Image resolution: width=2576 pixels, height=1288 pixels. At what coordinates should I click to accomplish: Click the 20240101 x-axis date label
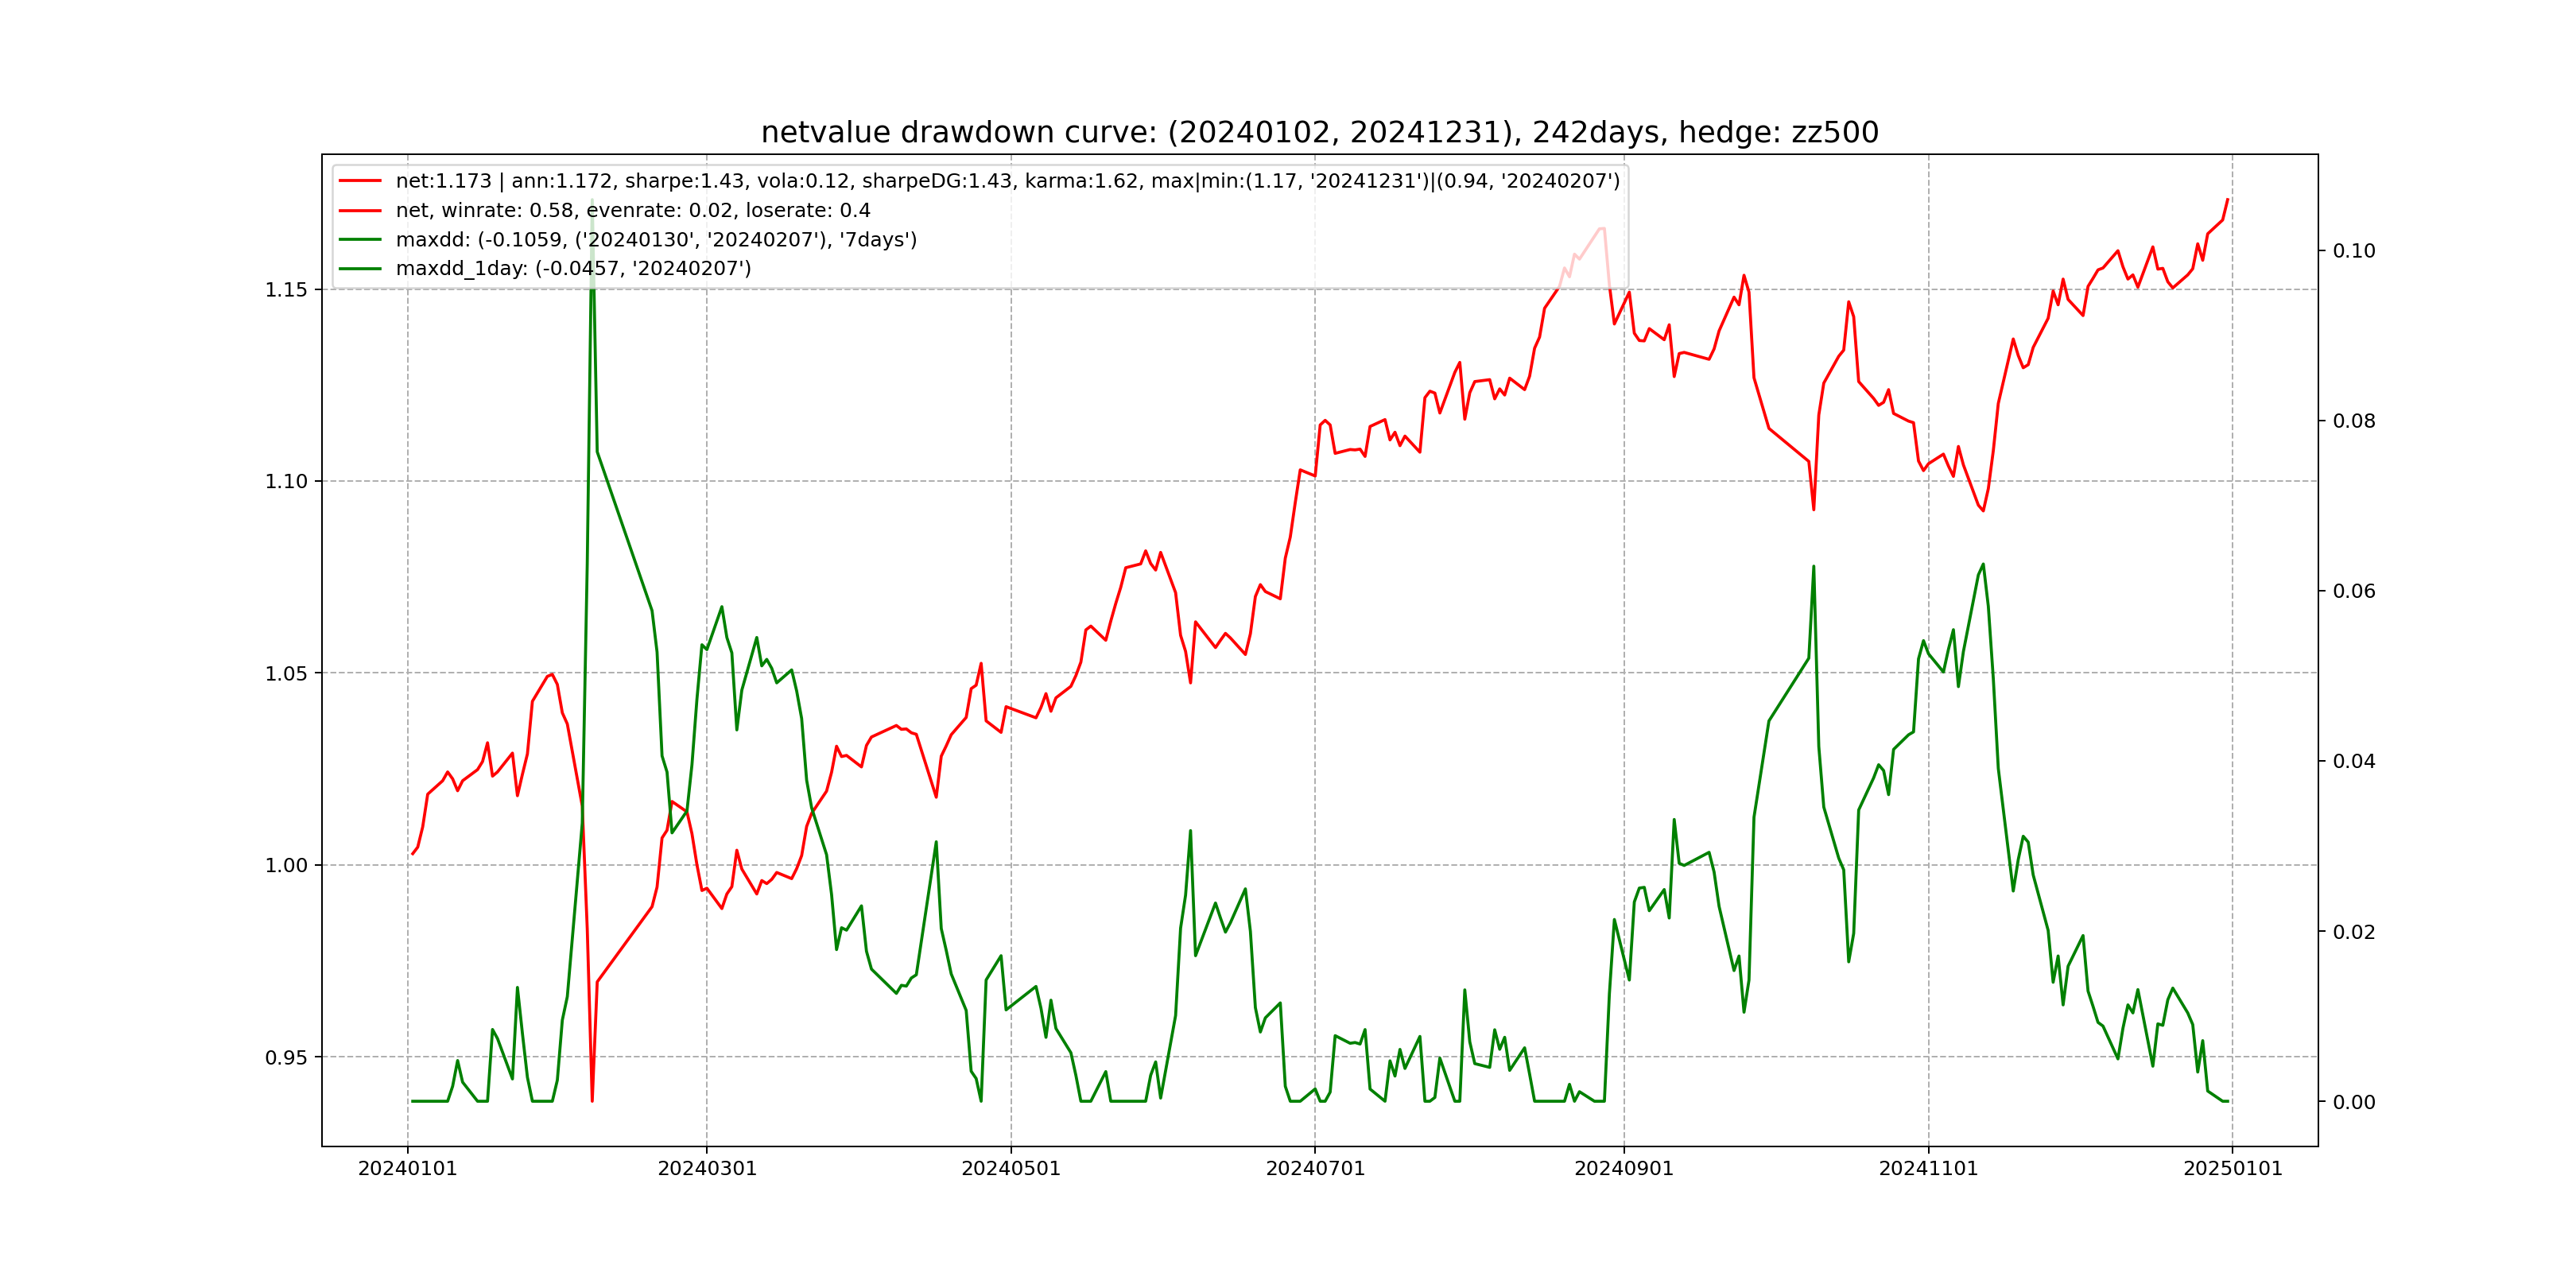click(x=407, y=1169)
